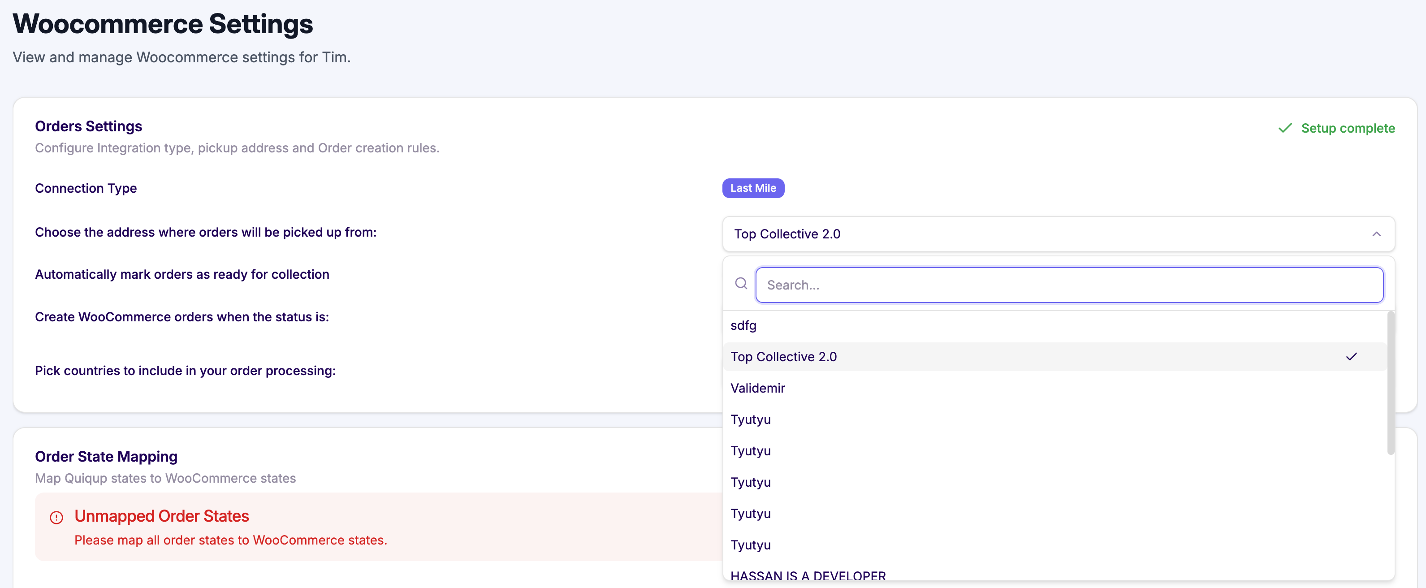Click the third Tyutyu option
Viewport: 1426px width, 588px height.
pos(750,482)
